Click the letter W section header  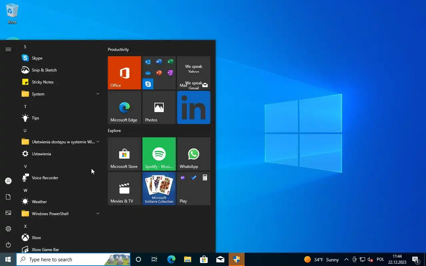point(25,191)
